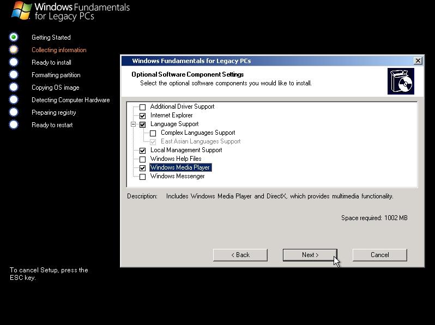The width and height of the screenshot is (435, 325).
Task: Go to the next setup step
Action: 310,255
